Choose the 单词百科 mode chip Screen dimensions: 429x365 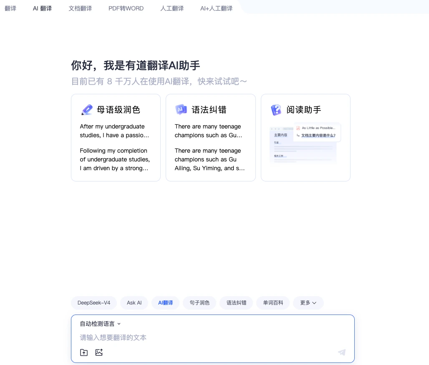[x=273, y=303]
